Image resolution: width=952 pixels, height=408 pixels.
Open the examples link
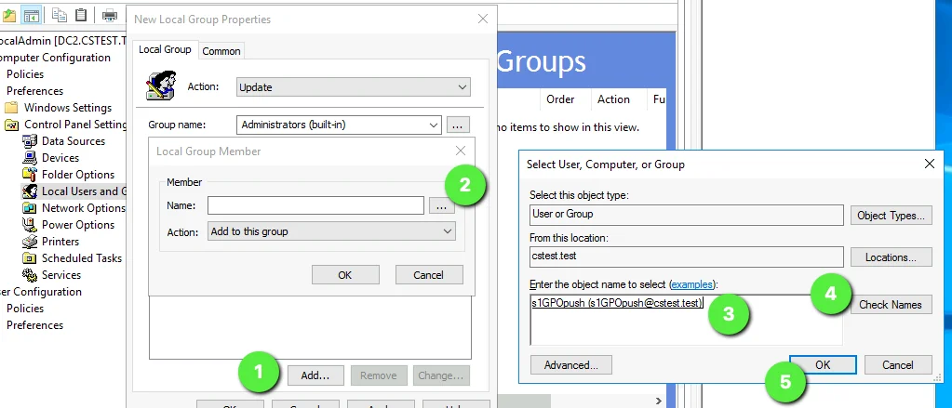pyautogui.click(x=692, y=284)
